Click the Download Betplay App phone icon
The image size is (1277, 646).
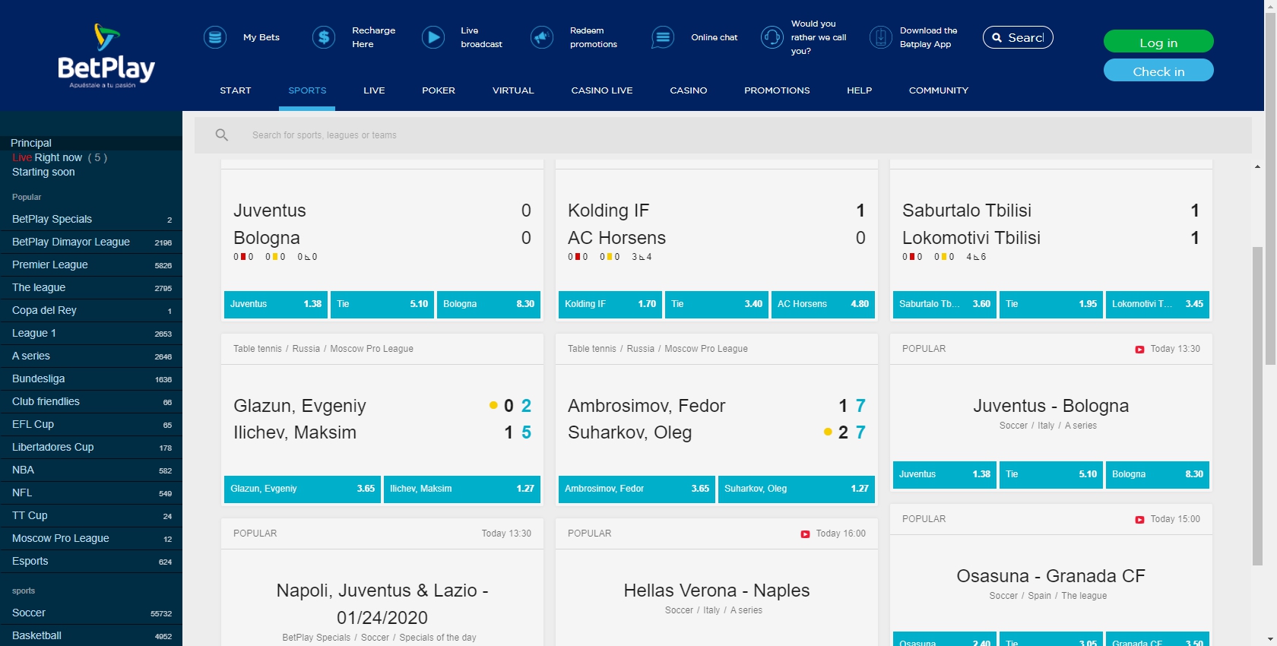coord(881,36)
